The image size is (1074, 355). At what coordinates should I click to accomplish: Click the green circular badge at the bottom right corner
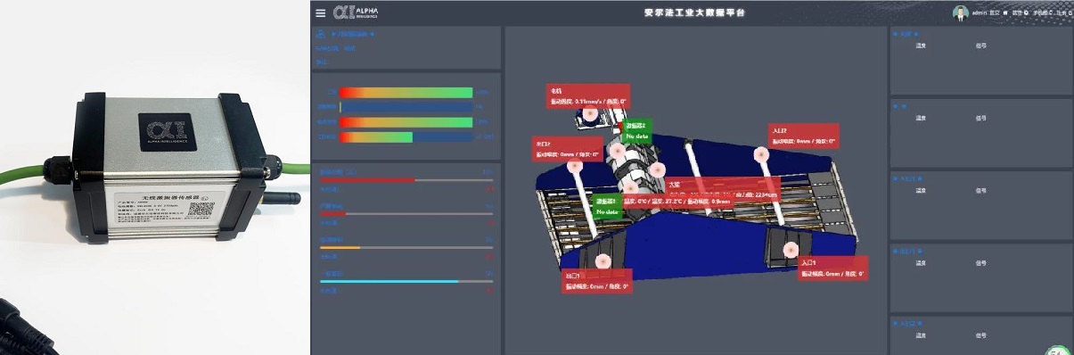pyautogui.click(x=1058, y=351)
